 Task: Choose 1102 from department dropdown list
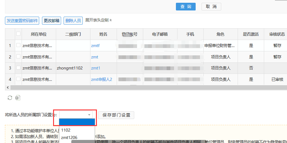(x=77, y=130)
